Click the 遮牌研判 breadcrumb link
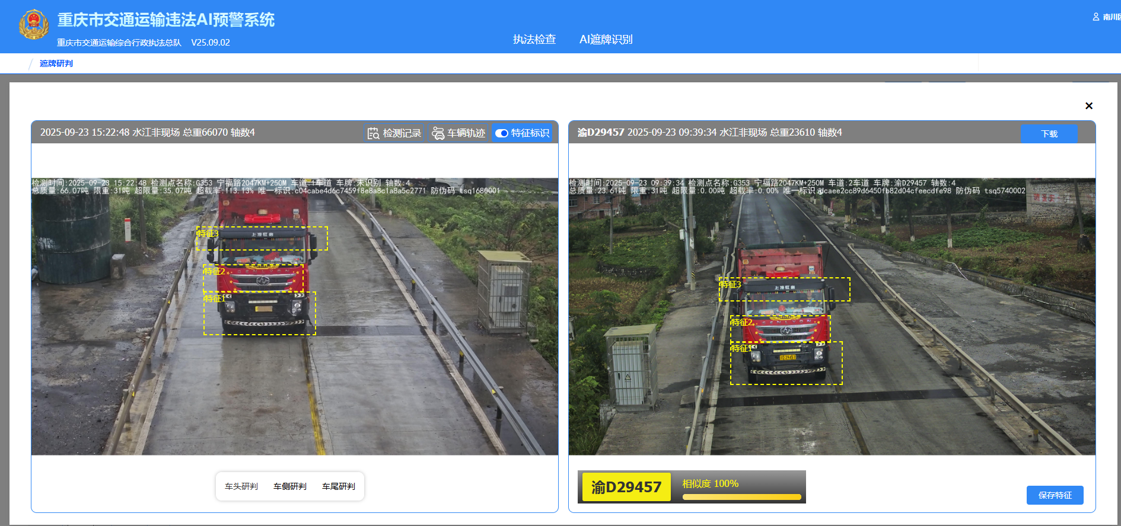Image resolution: width=1121 pixels, height=526 pixels. [x=56, y=63]
